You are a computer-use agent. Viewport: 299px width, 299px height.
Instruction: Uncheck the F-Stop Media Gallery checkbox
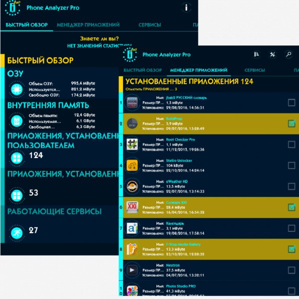click(x=292, y=249)
